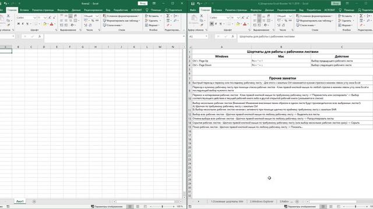Click Underline in the left Excel window

click(x=27, y=24)
